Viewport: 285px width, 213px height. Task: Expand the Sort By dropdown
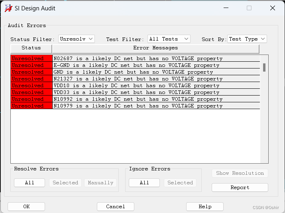[x=247, y=39]
